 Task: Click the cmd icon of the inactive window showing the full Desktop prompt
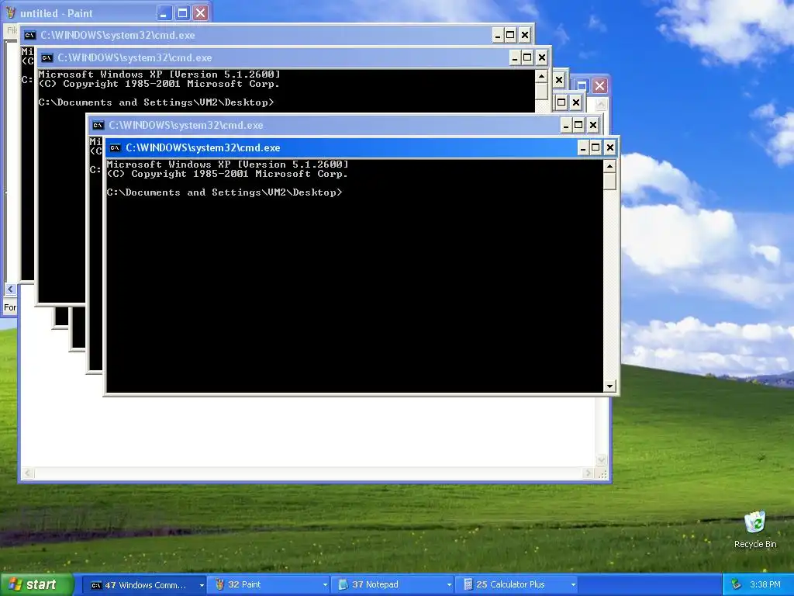(47, 57)
